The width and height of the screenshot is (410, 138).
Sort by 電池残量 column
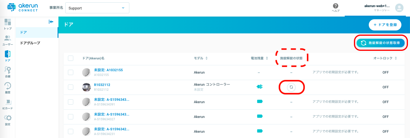pos(259,58)
